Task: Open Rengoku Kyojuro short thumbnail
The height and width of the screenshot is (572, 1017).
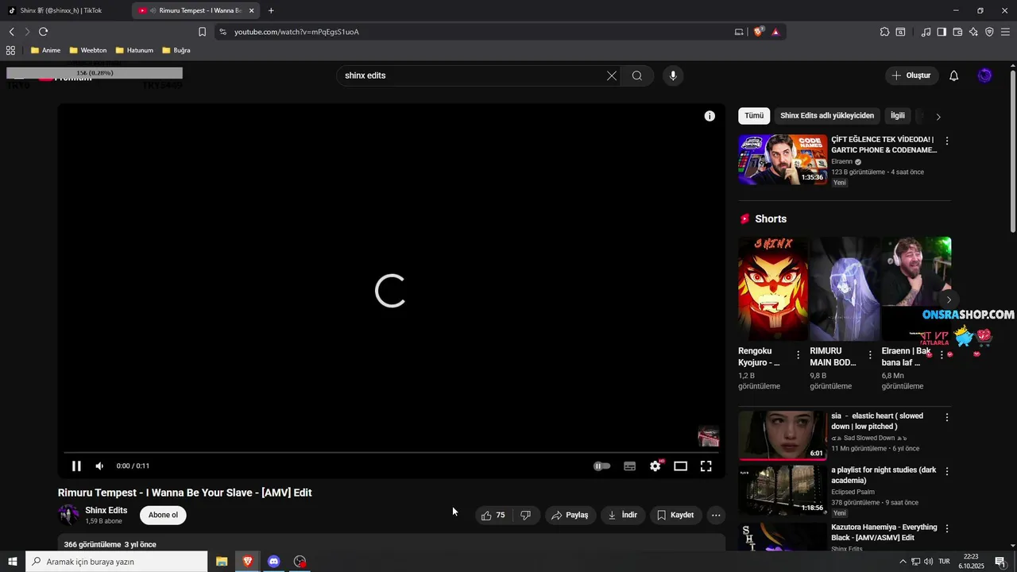Action: [x=773, y=288]
